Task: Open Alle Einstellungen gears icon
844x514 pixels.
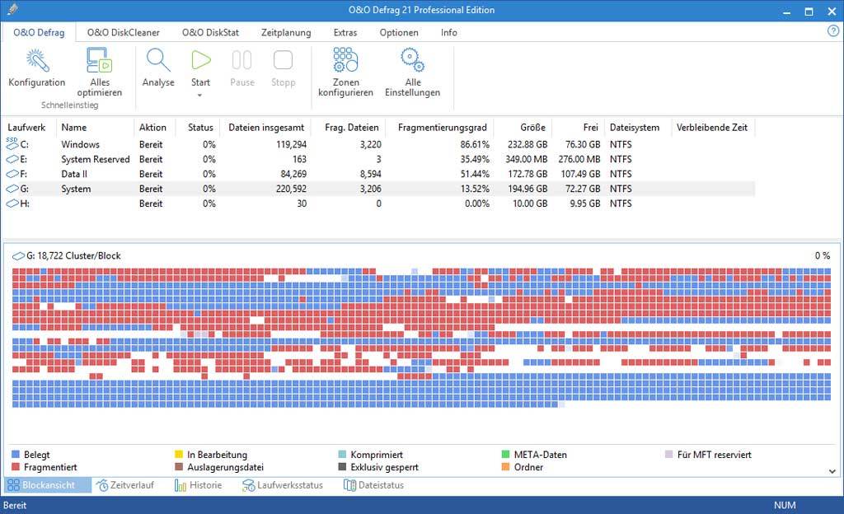Action: pos(412,60)
